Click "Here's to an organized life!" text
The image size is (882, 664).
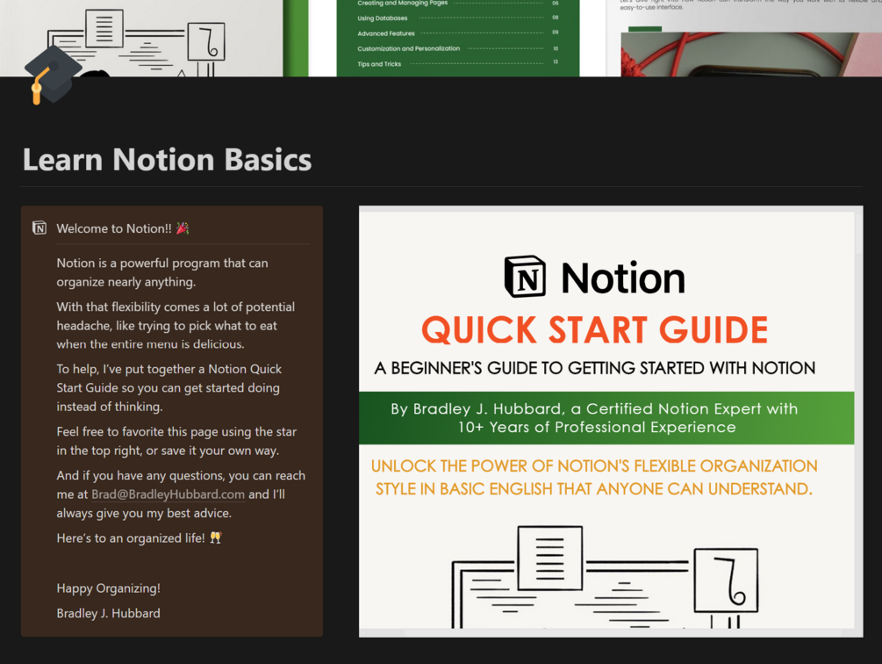click(x=131, y=538)
